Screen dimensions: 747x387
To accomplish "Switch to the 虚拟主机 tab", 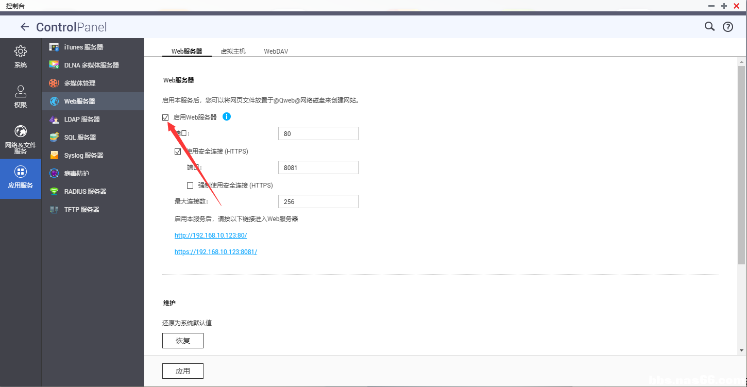I will pyautogui.click(x=233, y=52).
